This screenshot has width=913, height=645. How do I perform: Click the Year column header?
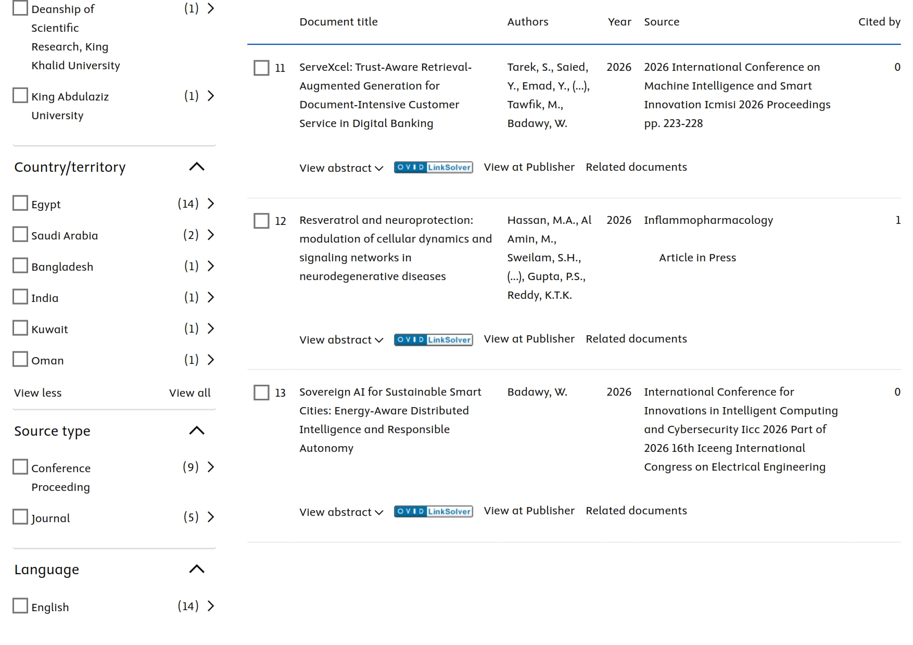619,22
